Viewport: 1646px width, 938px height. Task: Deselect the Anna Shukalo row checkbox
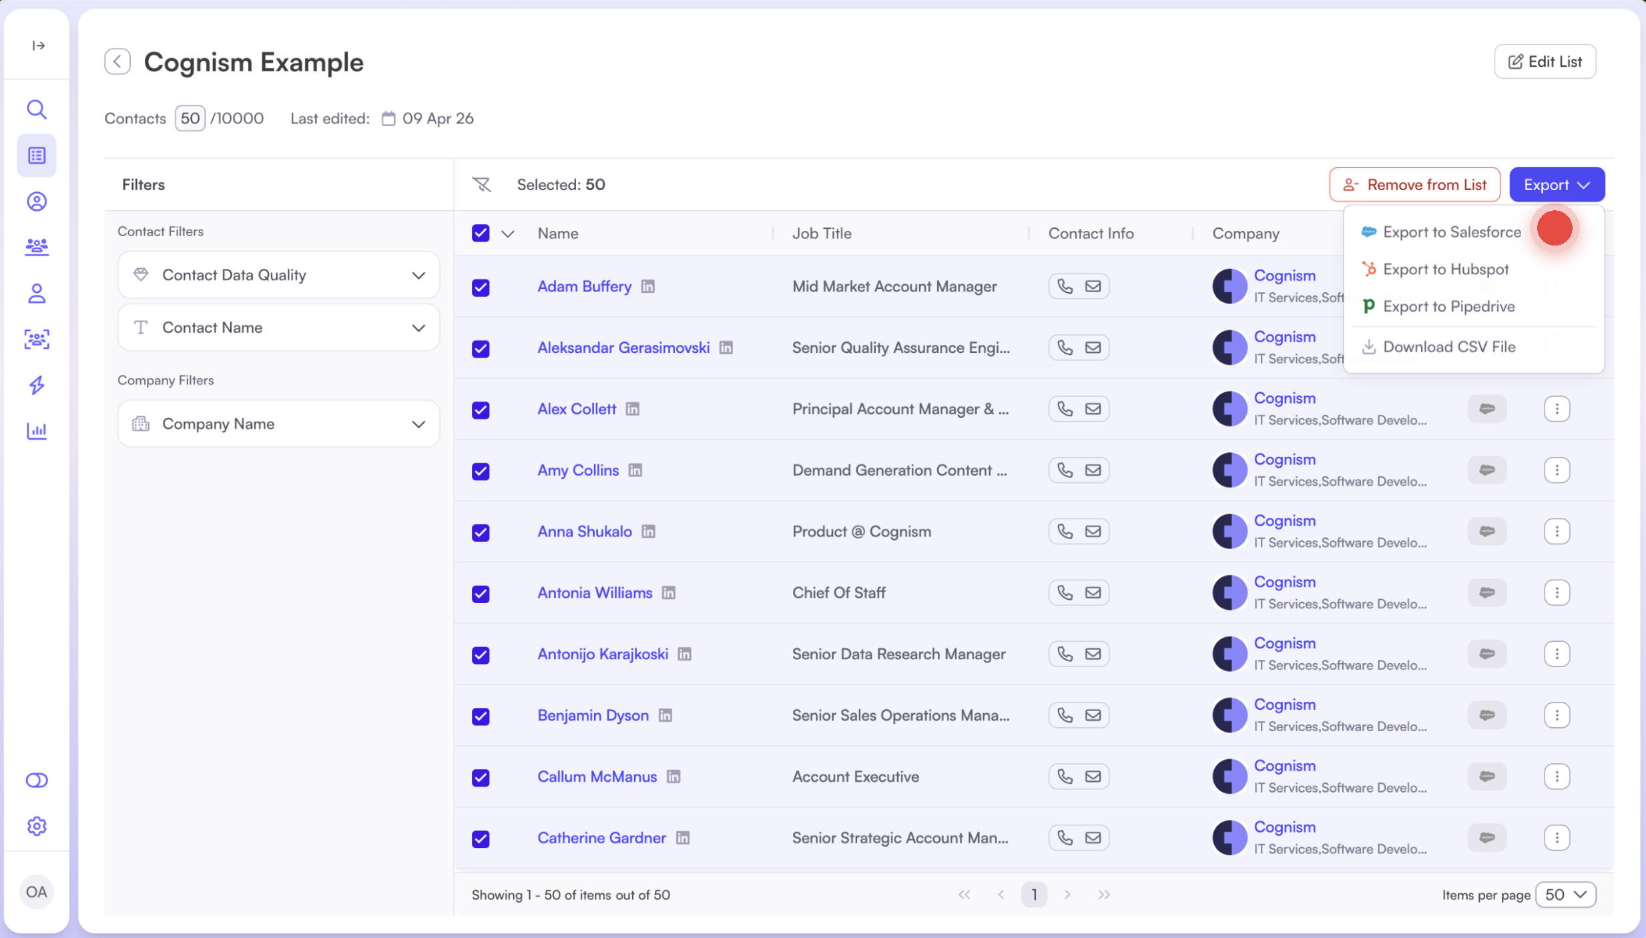[481, 532]
